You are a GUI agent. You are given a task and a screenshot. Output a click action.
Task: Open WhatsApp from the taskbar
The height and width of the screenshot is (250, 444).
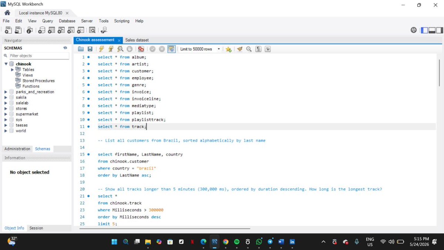point(259,242)
